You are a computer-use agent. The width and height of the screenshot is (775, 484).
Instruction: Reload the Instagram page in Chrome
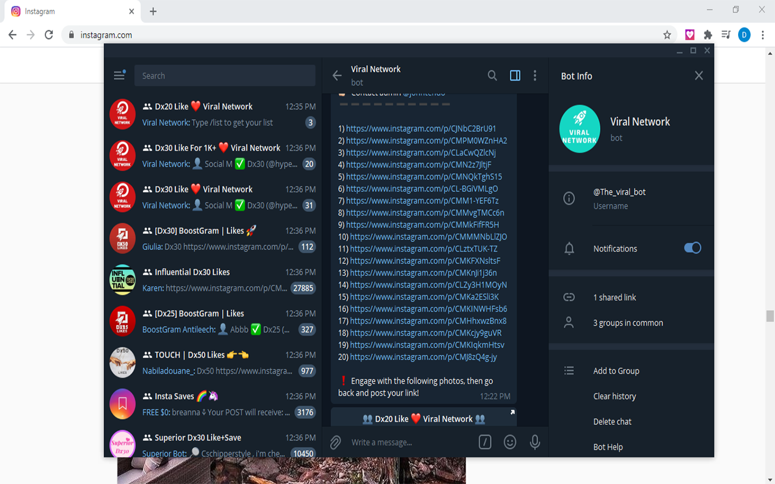tap(49, 35)
